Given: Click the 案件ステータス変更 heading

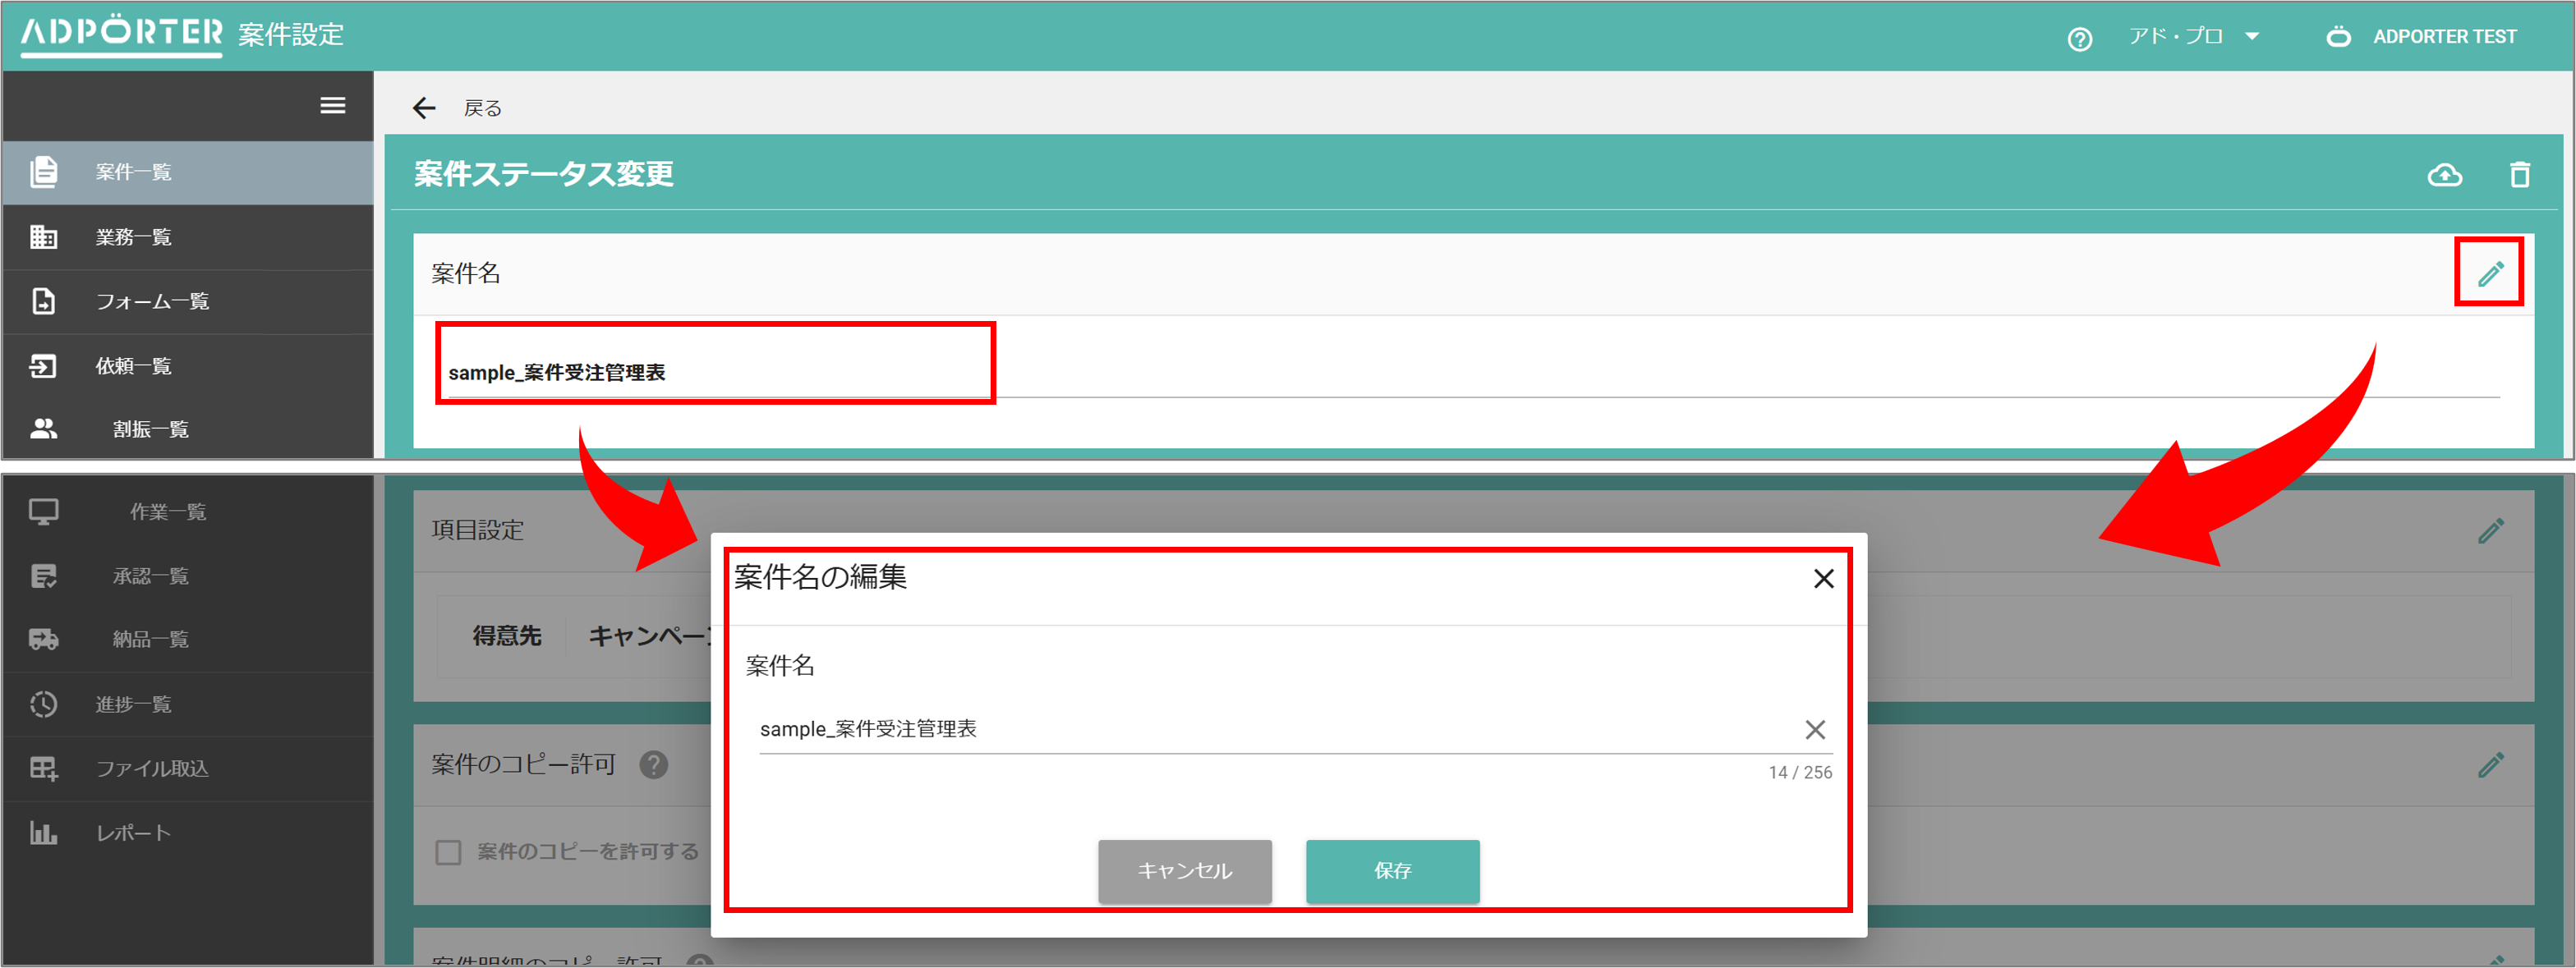Looking at the screenshot, I should pos(544,174).
